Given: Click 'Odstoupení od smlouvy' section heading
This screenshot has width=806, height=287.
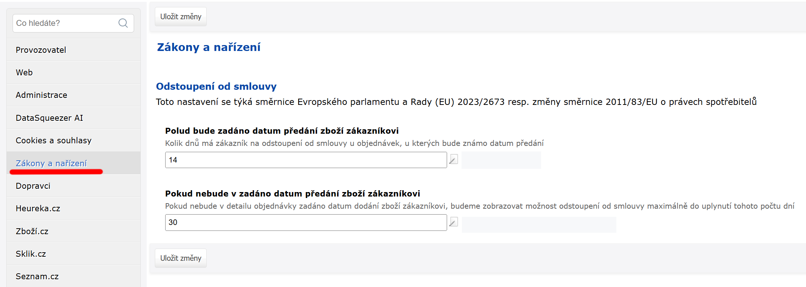Looking at the screenshot, I should click(216, 86).
